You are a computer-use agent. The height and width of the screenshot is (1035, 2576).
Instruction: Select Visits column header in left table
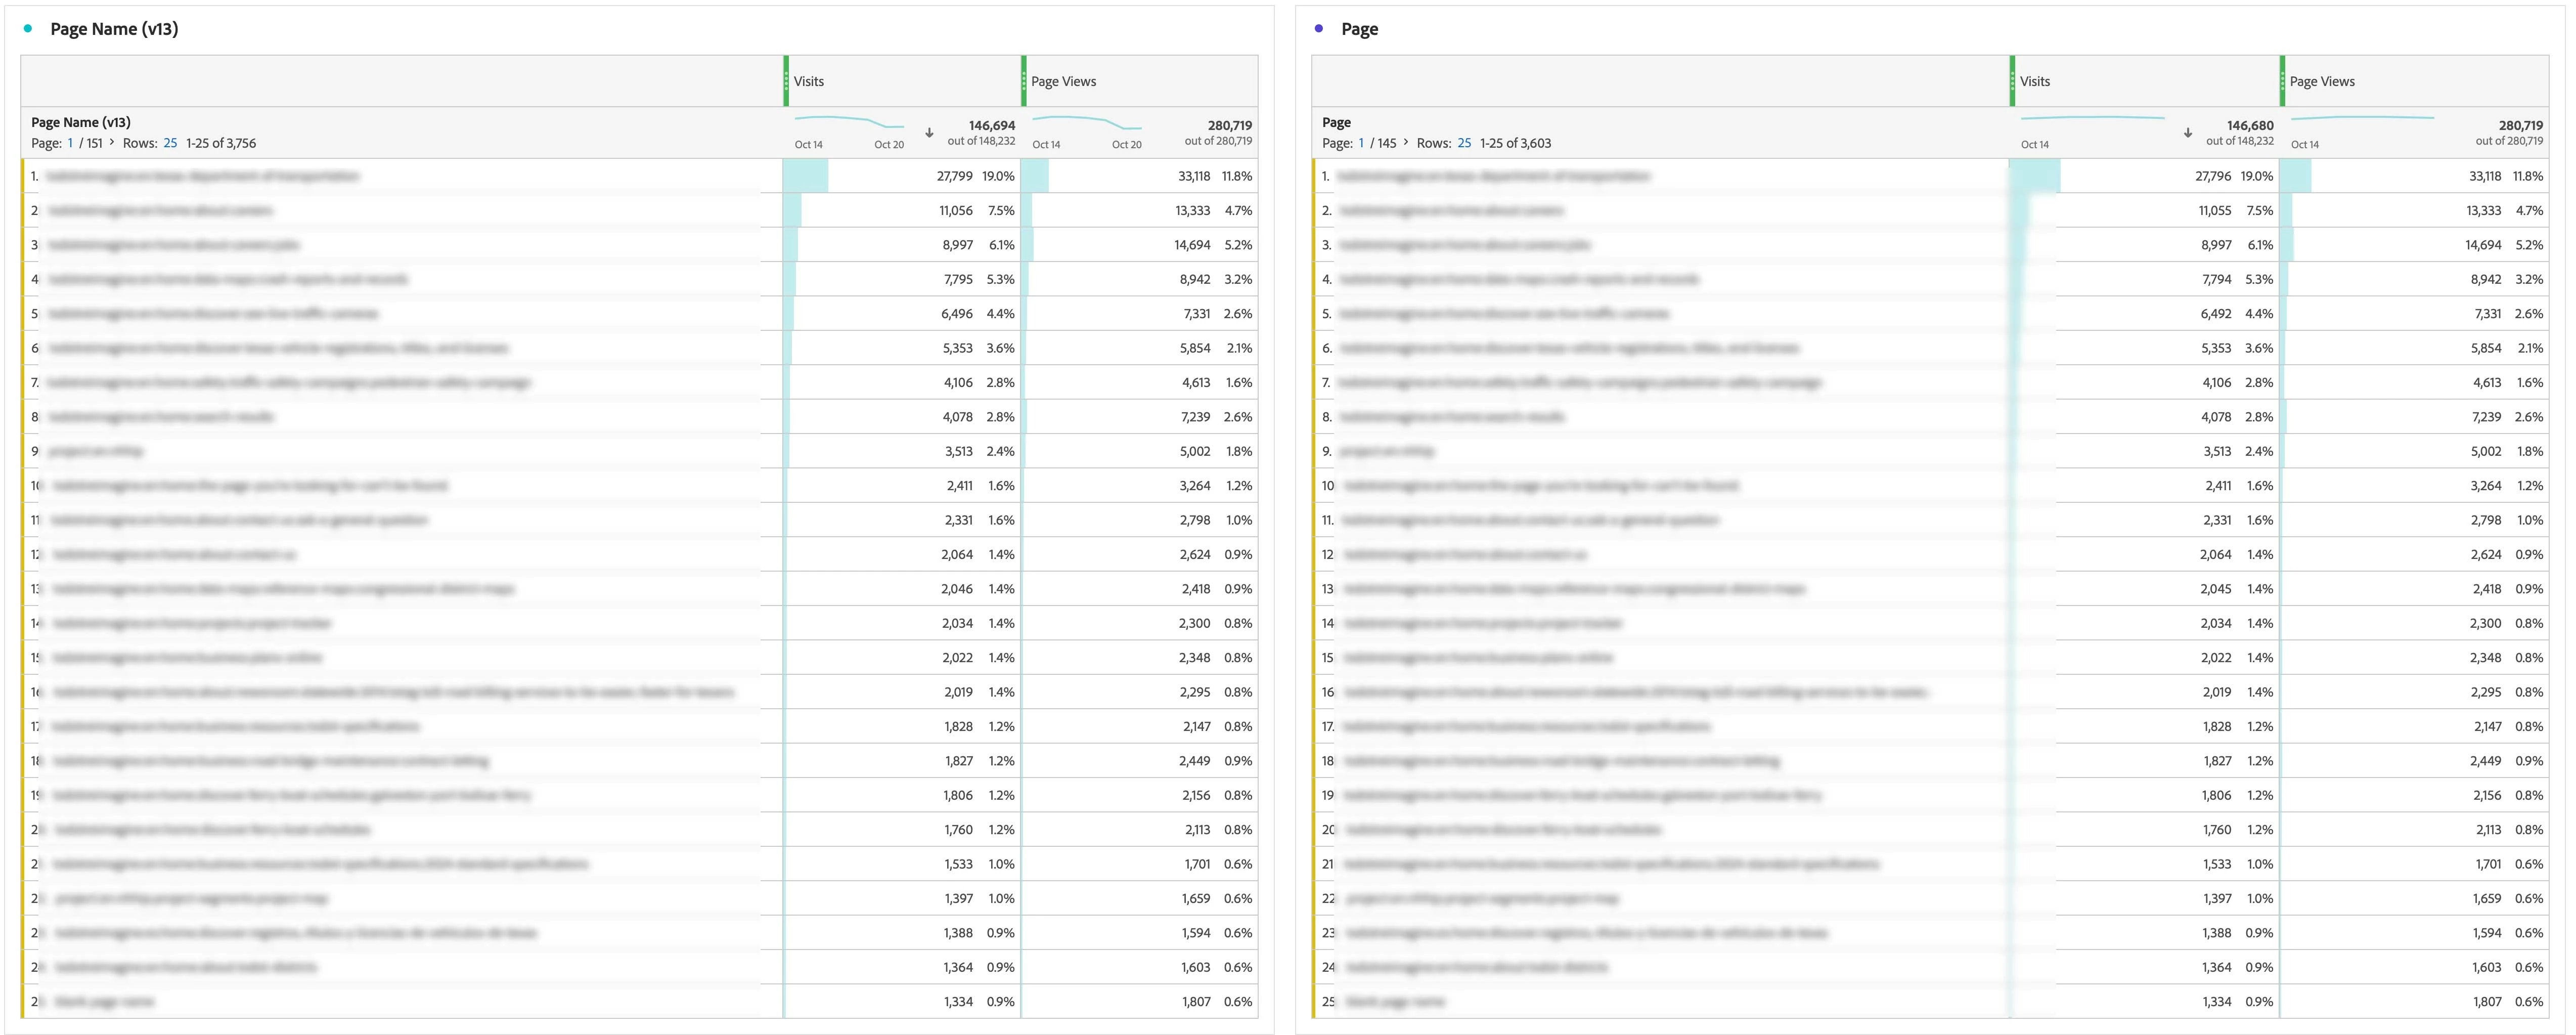coord(809,82)
